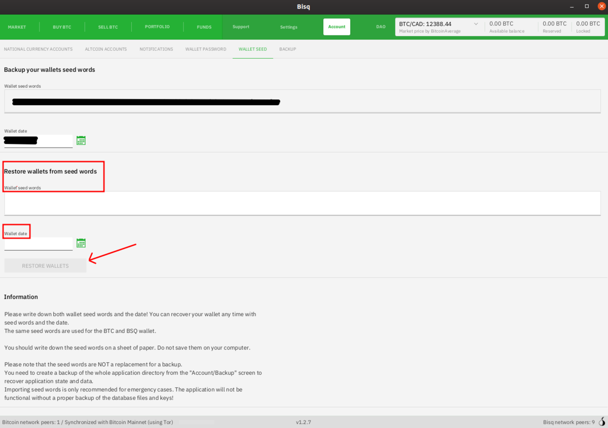Click the restore wallet seed words field

pyautogui.click(x=302, y=203)
